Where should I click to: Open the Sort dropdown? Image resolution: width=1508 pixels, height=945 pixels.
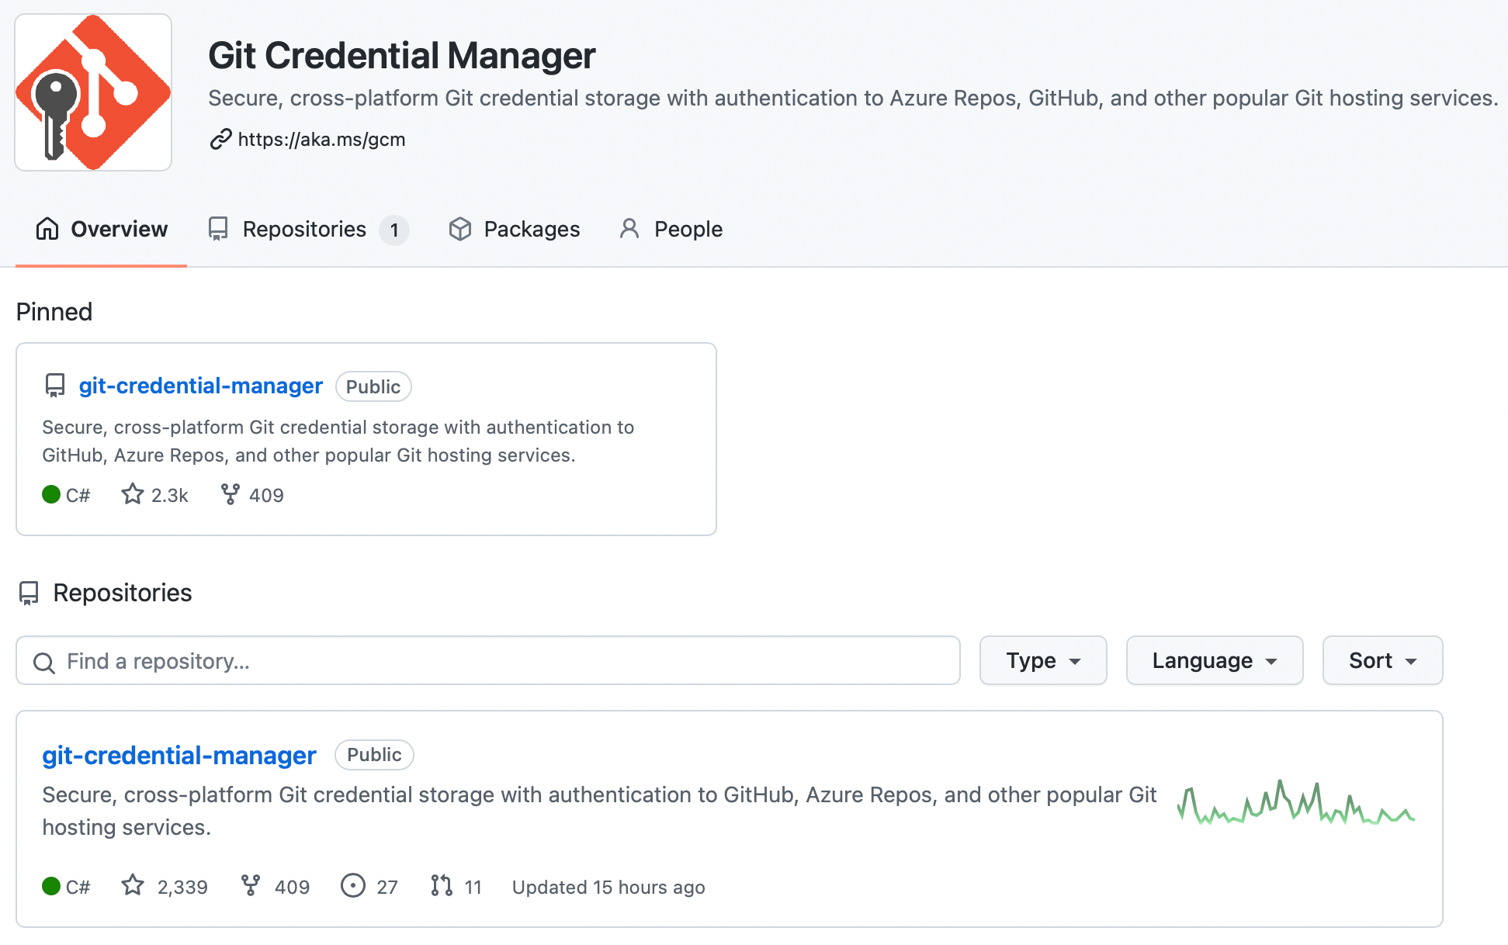[x=1381, y=661]
